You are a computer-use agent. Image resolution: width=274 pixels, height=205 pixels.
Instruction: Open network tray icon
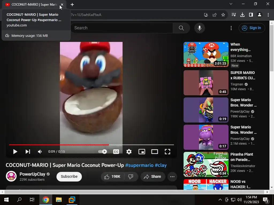233,200
